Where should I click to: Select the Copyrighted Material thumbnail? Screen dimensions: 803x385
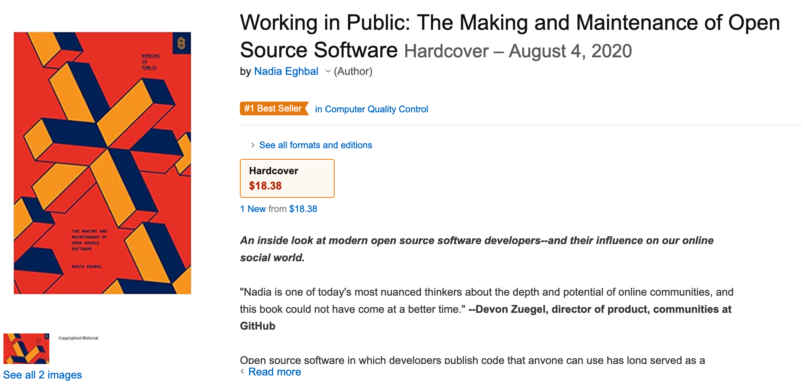tap(78, 340)
